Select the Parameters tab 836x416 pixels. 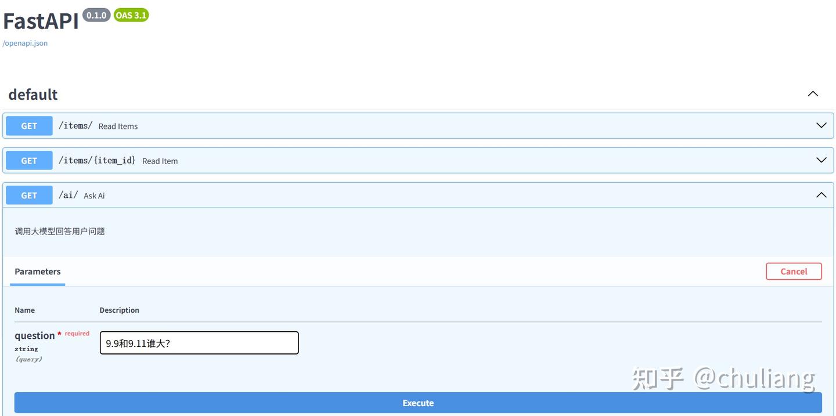coord(37,271)
